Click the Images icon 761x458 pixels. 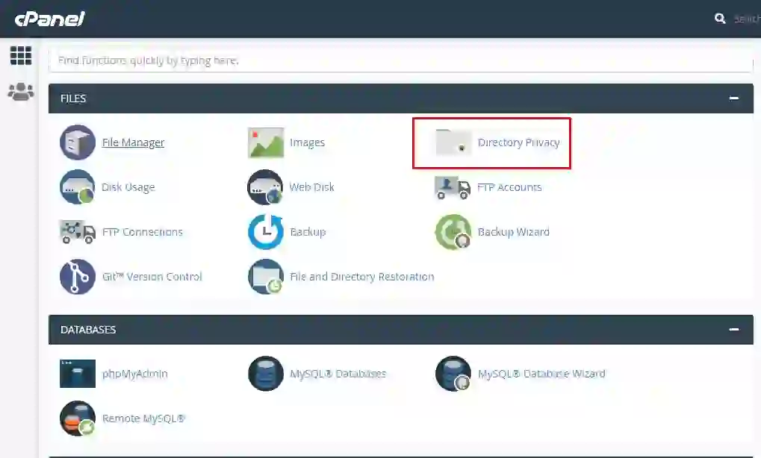pos(265,142)
